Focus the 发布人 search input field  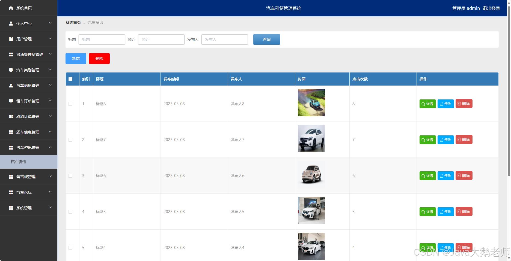225,40
